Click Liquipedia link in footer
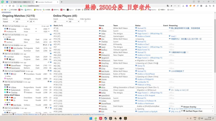 point(76,115)
